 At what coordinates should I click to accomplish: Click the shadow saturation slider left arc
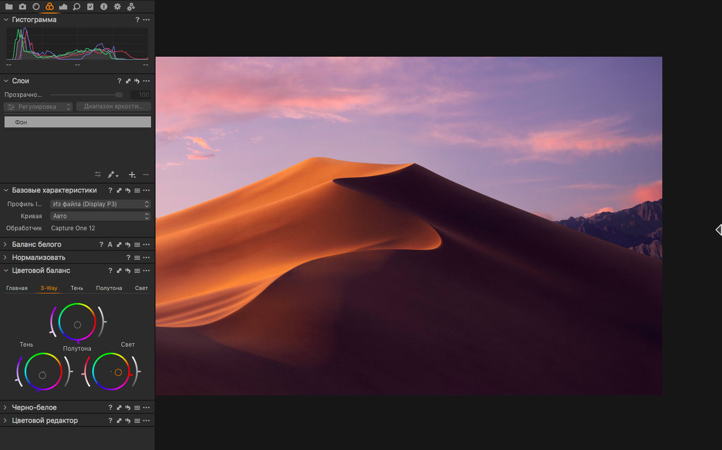pos(19,372)
